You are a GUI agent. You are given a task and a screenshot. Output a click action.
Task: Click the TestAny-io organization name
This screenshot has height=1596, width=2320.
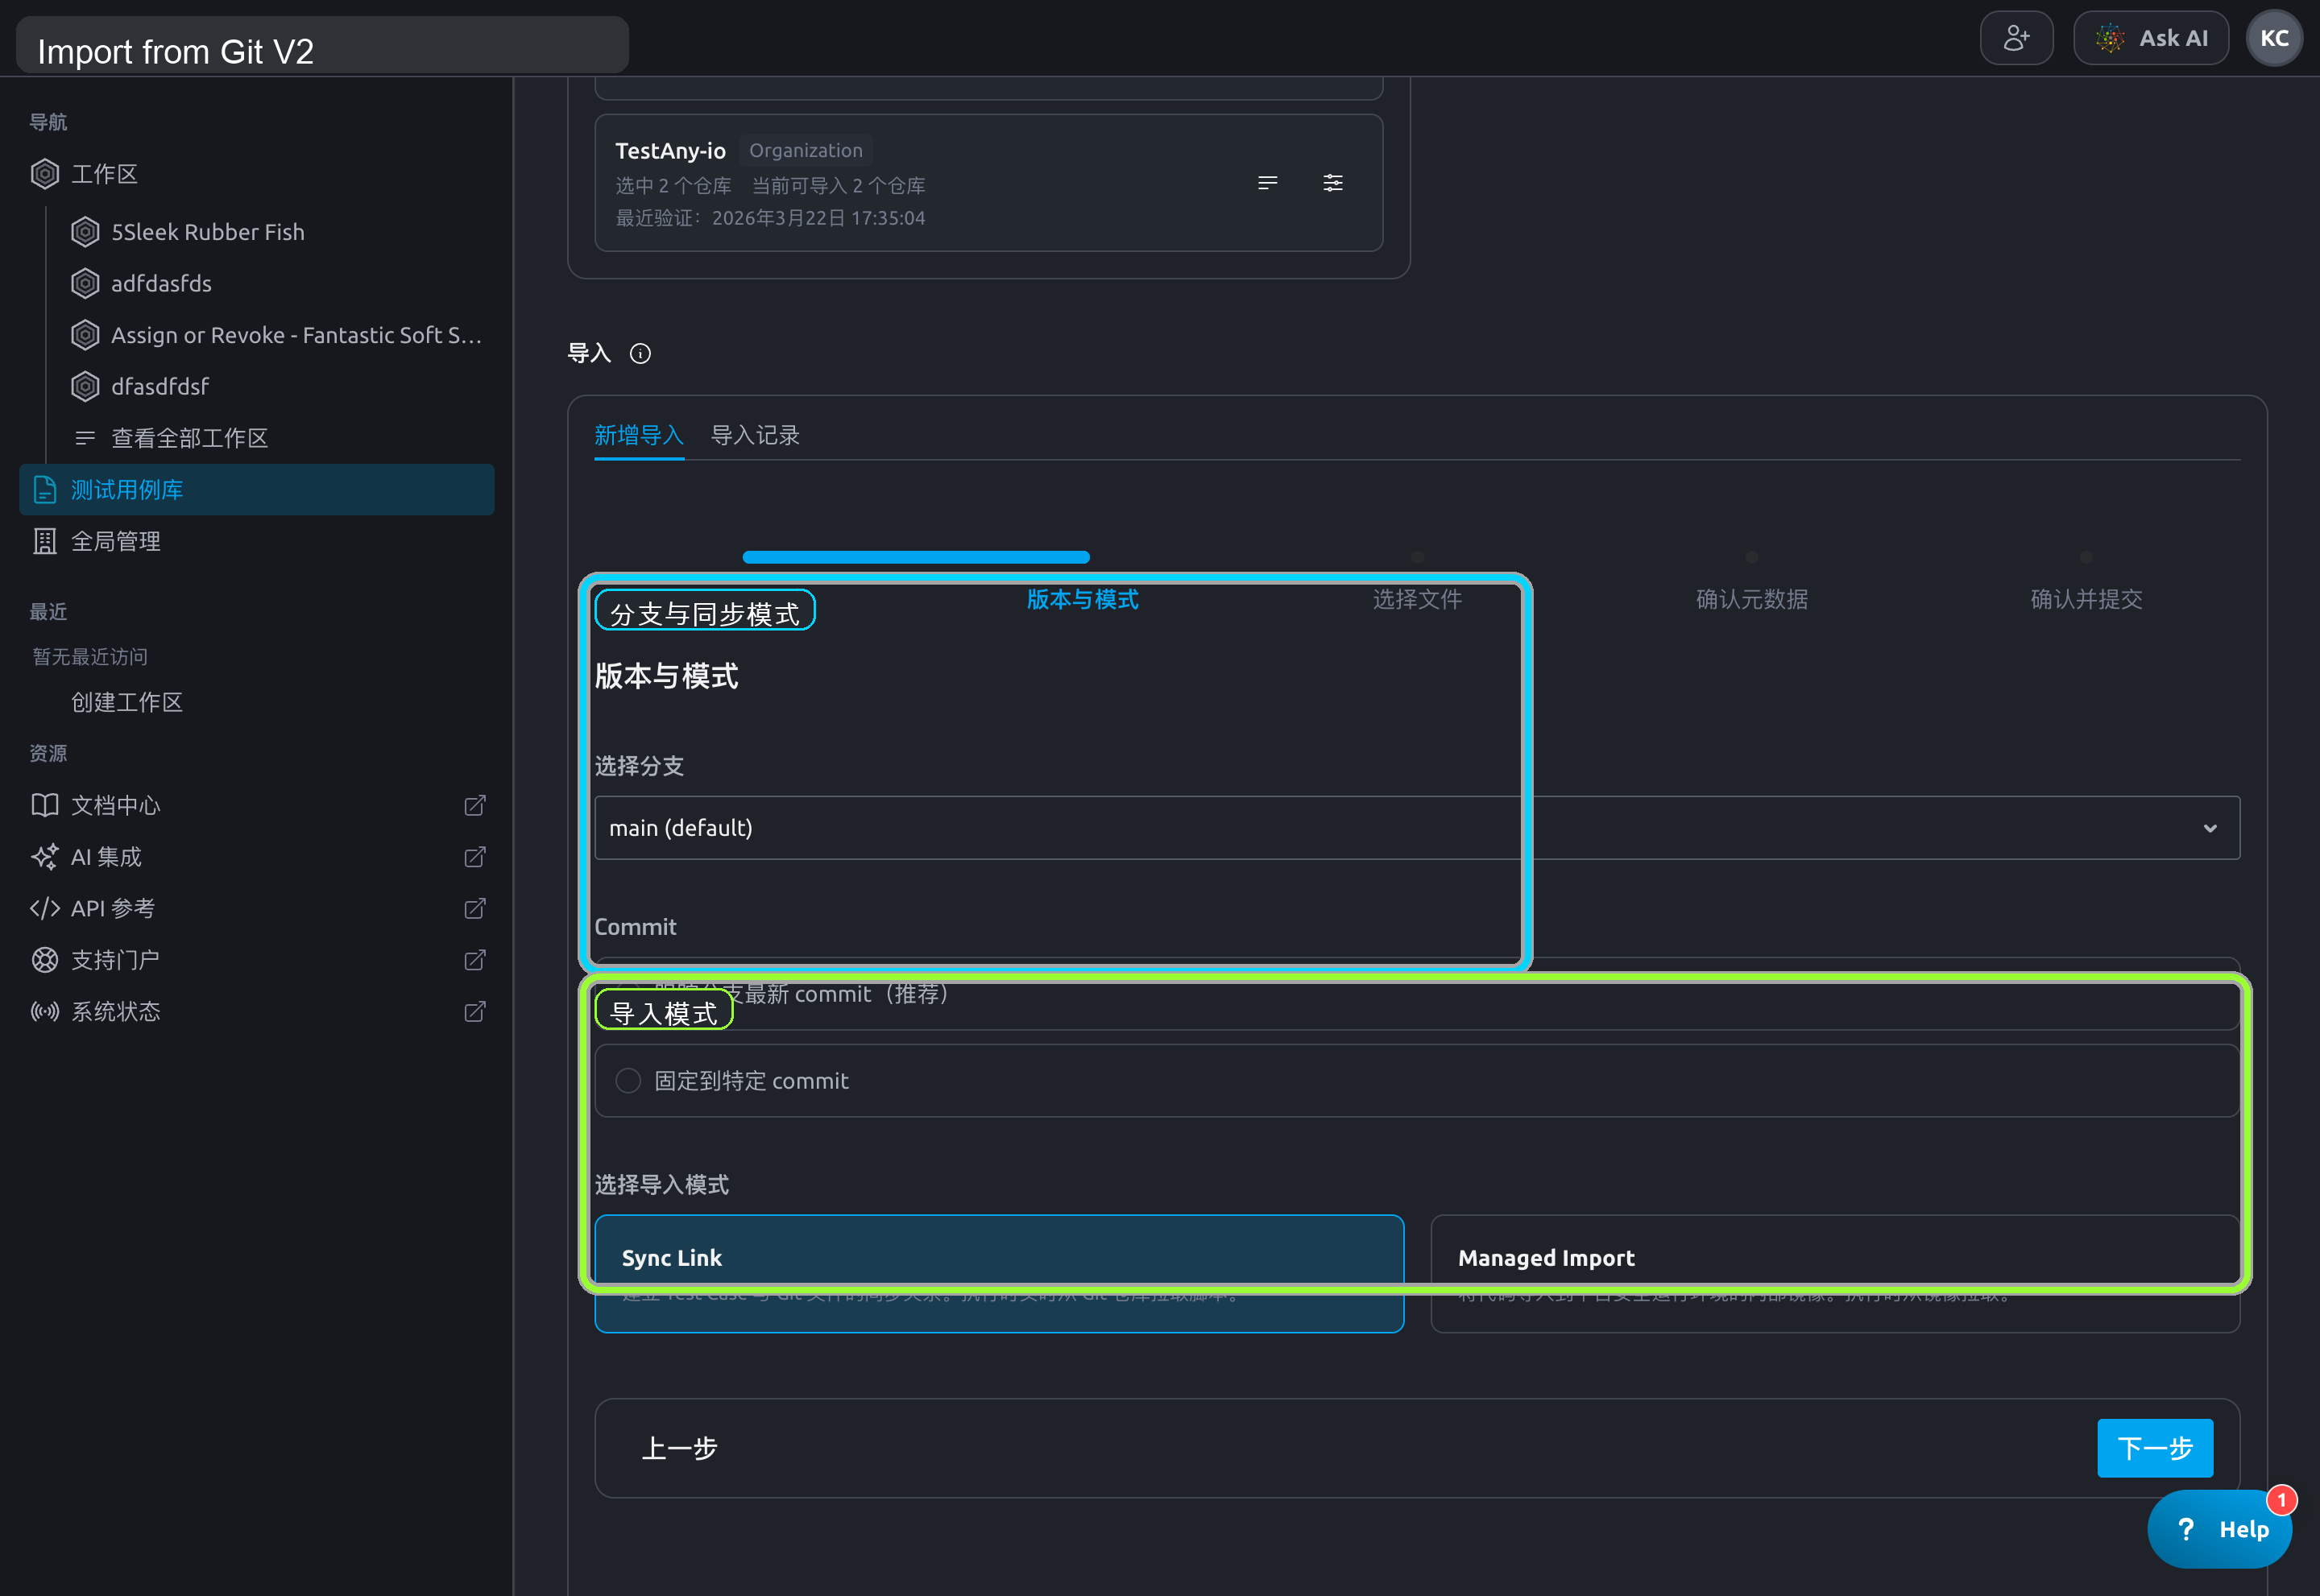click(670, 150)
